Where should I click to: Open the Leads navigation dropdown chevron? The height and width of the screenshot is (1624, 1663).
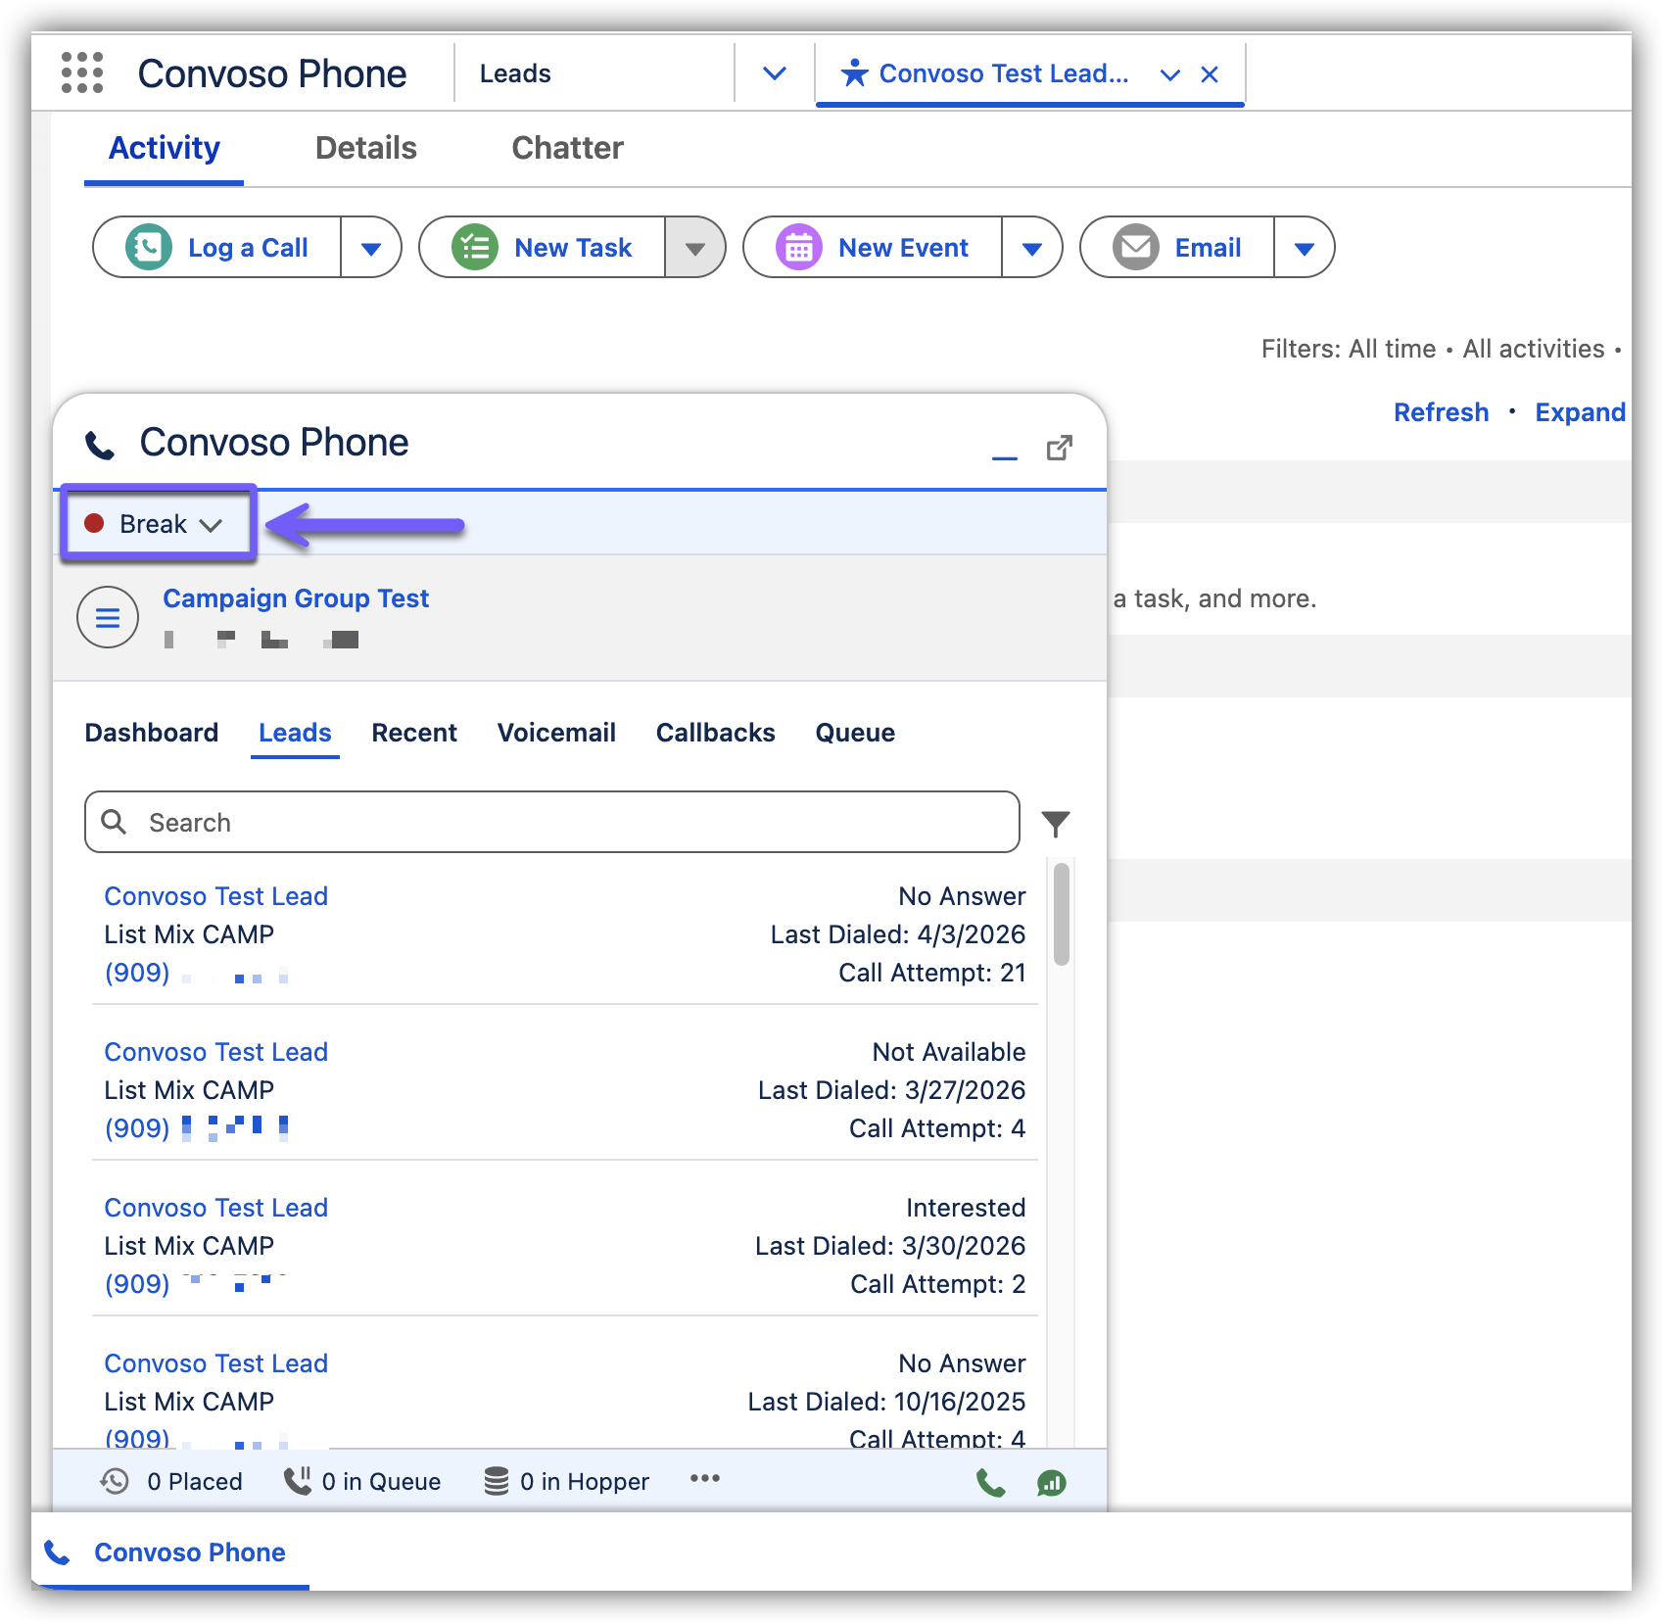pyautogui.click(x=774, y=73)
